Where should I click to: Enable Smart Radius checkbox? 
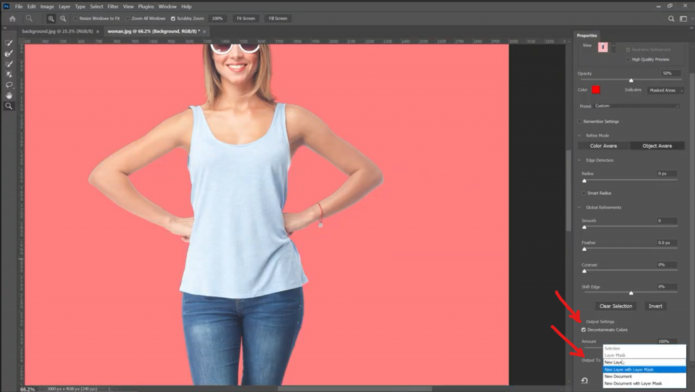pyautogui.click(x=583, y=193)
